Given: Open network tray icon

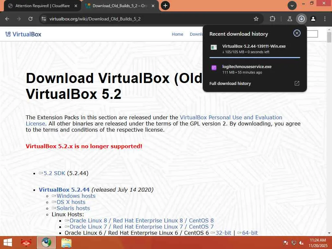Looking at the screenshot, I should [x=294, y=243].
